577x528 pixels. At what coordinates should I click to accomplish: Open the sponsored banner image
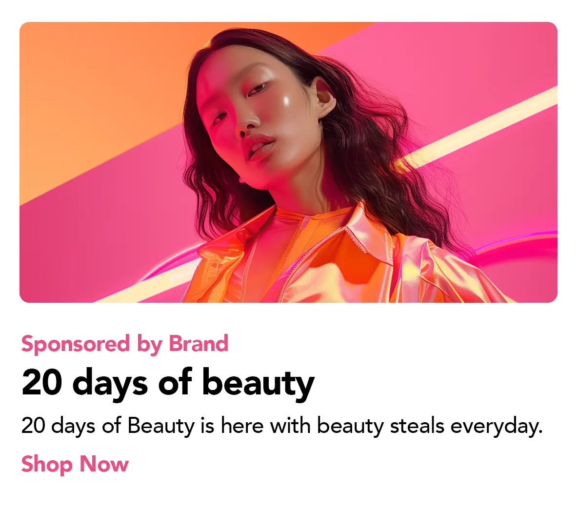pyautogui.click(x=289, y=162)
